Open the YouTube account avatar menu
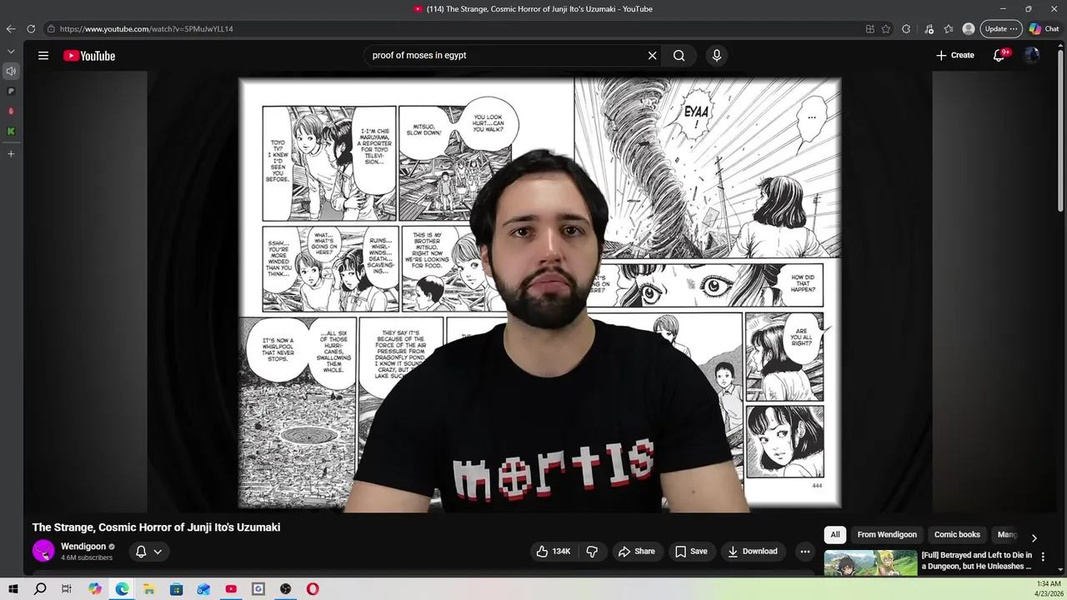1067x600 pixels. point(1032,56)
